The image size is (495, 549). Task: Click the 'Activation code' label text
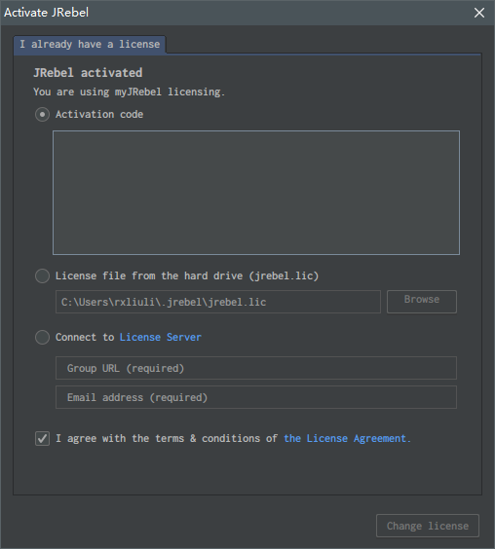click(99, 115)
